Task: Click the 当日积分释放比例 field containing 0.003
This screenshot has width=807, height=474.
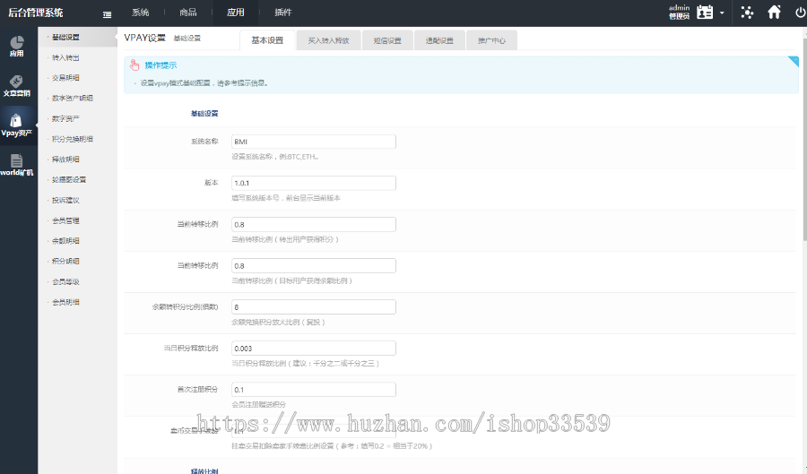Action: pos(314,348)
